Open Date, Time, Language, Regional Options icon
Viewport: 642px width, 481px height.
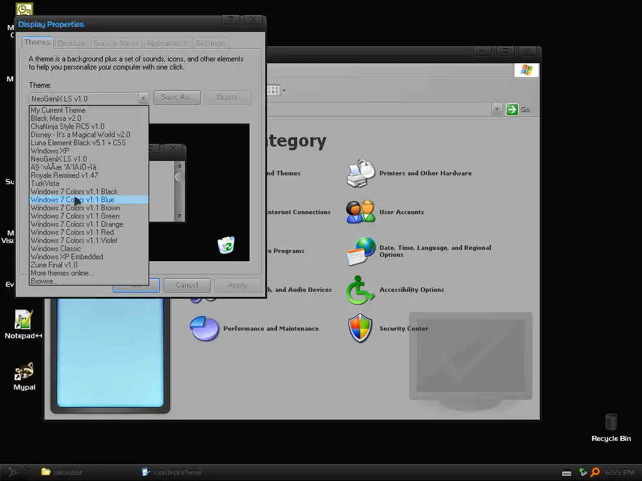(360, 251)
